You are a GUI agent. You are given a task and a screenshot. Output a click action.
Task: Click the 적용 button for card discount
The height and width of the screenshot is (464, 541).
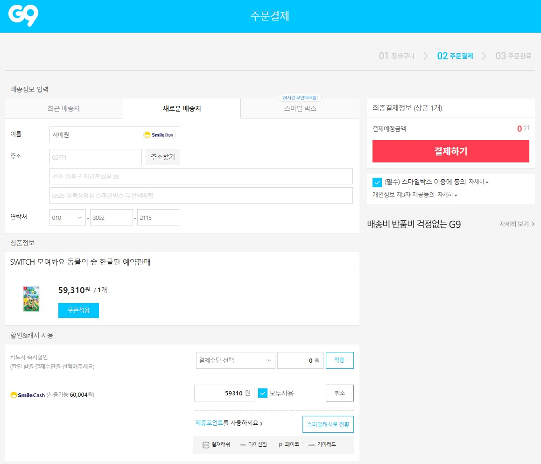(x=339, y=360)
